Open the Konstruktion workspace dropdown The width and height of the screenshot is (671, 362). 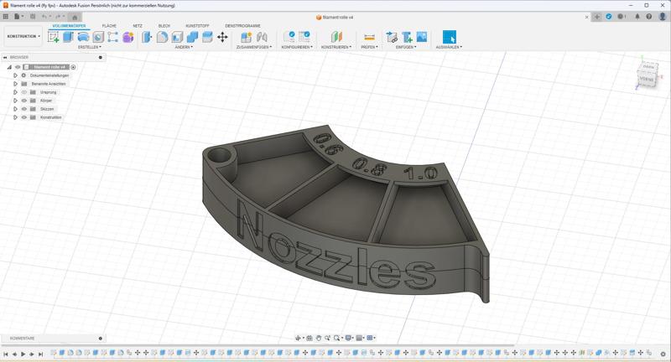coord(23,36)
